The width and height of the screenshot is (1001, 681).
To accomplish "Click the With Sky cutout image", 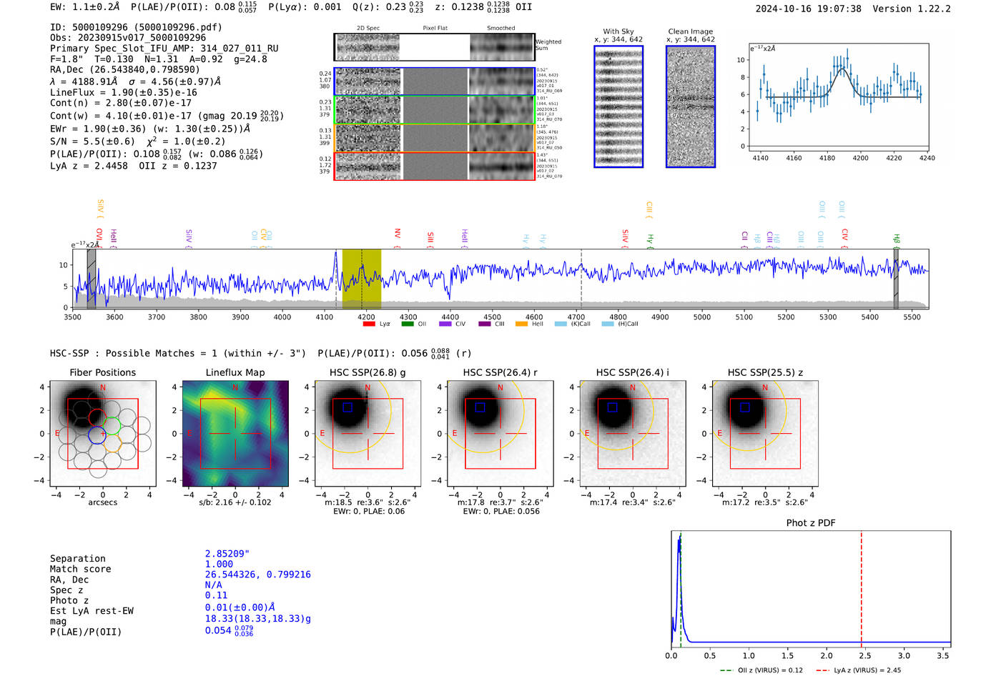I will point(618,106).
